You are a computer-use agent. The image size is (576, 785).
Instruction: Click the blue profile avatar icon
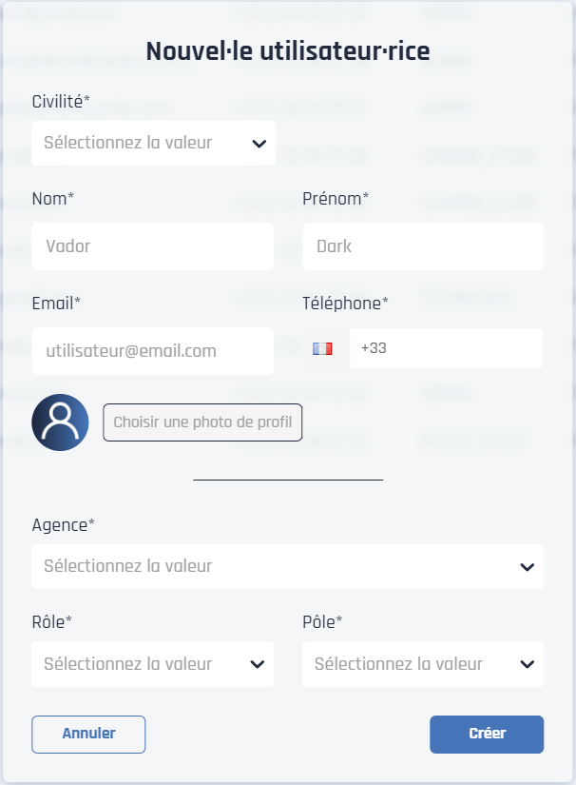coord(60,422)
